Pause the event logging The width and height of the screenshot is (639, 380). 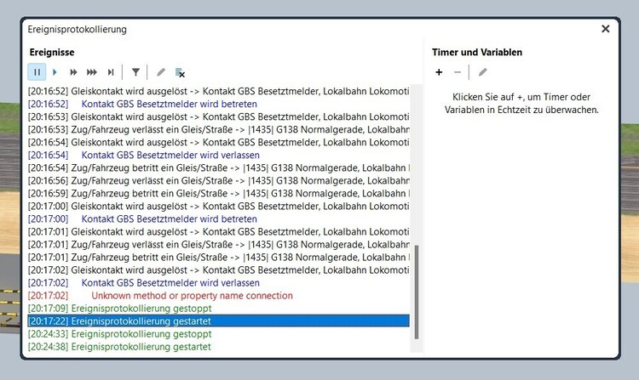point(37,72)
